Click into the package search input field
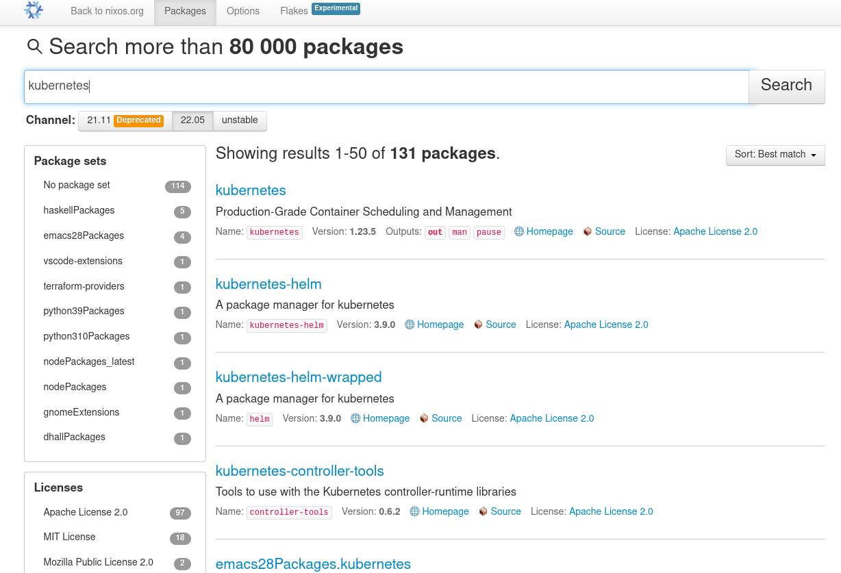 pyautogui.click(x=386, y=86)
